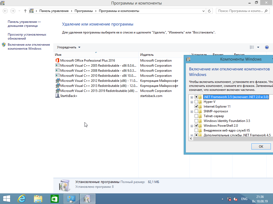This screenshot has width=273, height=204.
Task: Click the Internet Explorer taskbar icon
Action: (x=22, y=199)
